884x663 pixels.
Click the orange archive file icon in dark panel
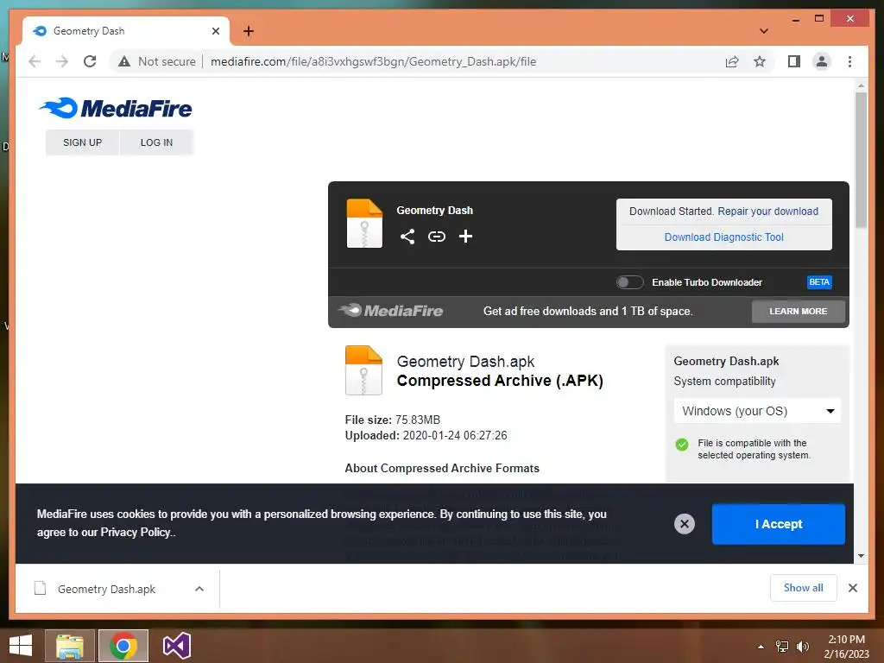click(364, 224)
